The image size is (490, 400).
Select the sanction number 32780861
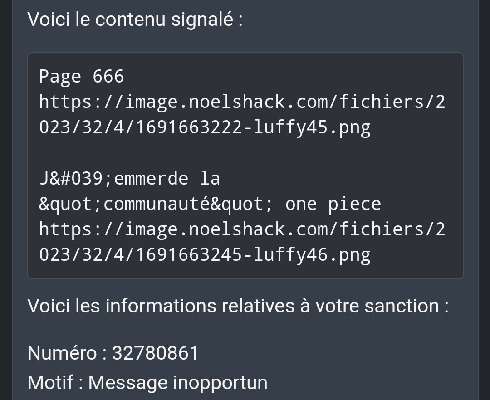point(155,353)
